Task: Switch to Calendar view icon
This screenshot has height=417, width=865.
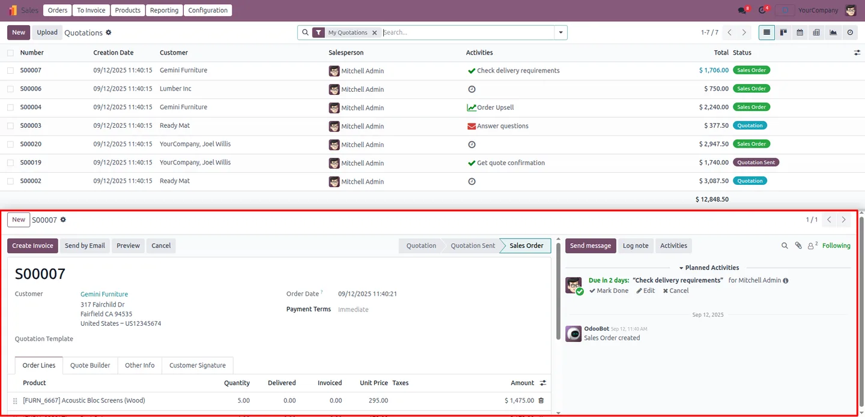Action: 800,32
